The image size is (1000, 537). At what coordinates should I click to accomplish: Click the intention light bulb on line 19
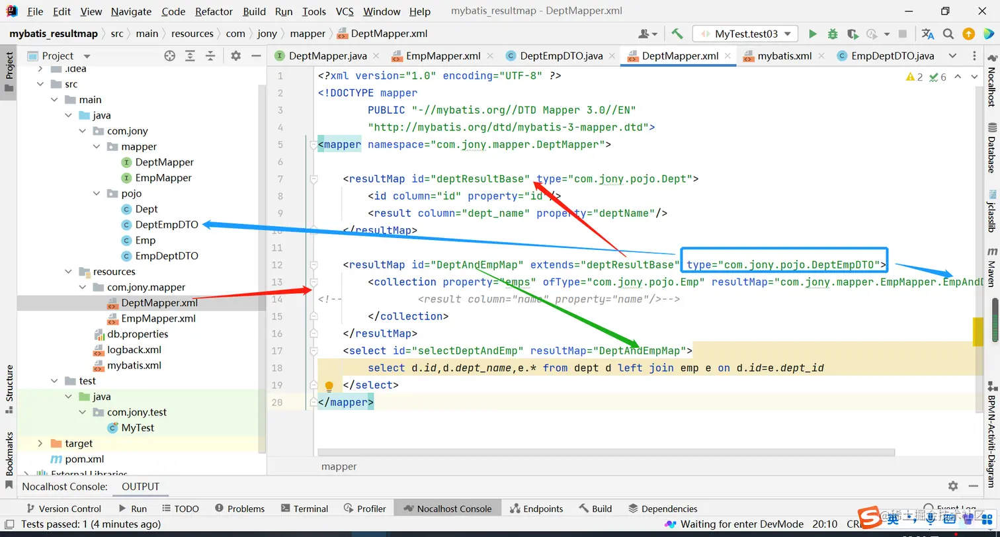[x=329, y=386]
